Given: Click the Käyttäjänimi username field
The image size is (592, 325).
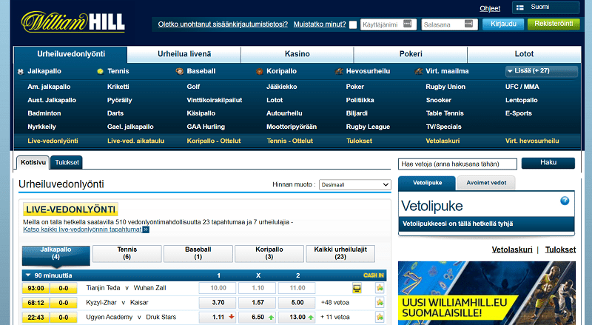Looking at the screenshot, I should [388, 24].
